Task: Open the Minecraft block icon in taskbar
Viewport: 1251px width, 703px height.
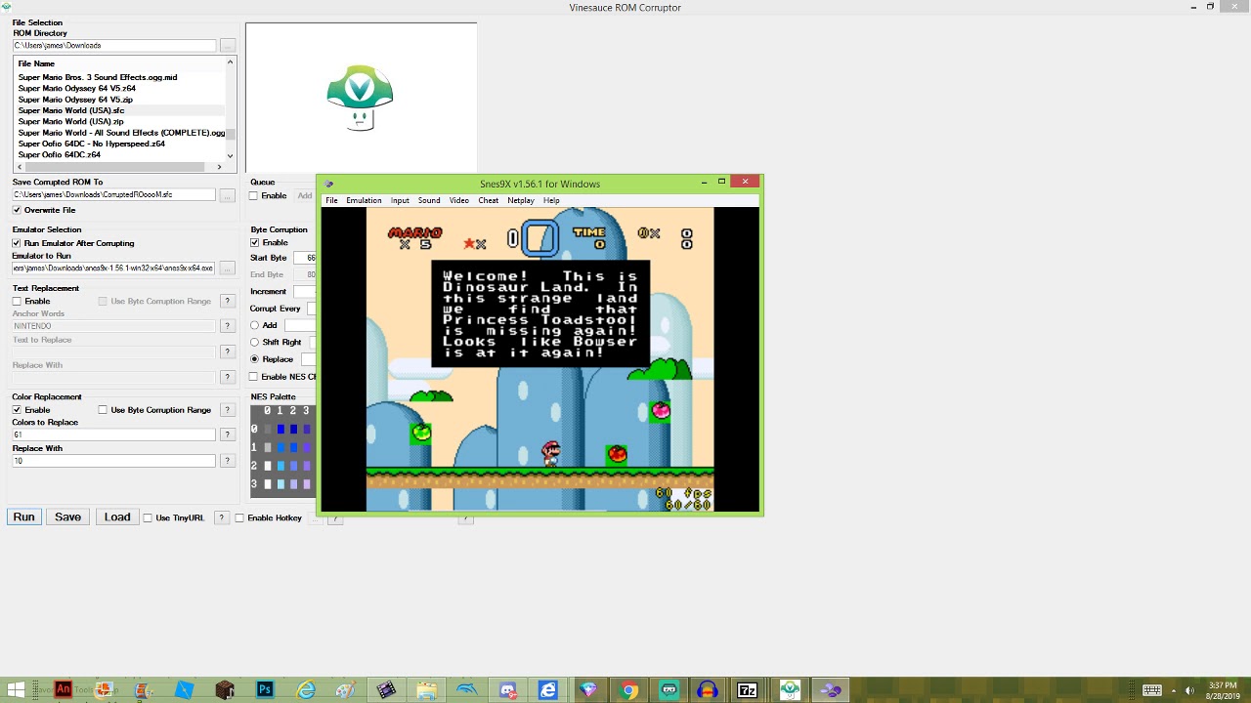Action: [x=225, y=690]
